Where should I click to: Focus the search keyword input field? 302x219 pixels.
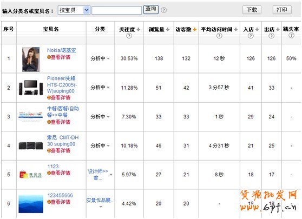pyautogui.click(x=116, y=10)
